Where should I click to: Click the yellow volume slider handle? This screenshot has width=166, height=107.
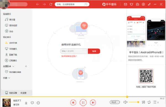pos(138,102)
